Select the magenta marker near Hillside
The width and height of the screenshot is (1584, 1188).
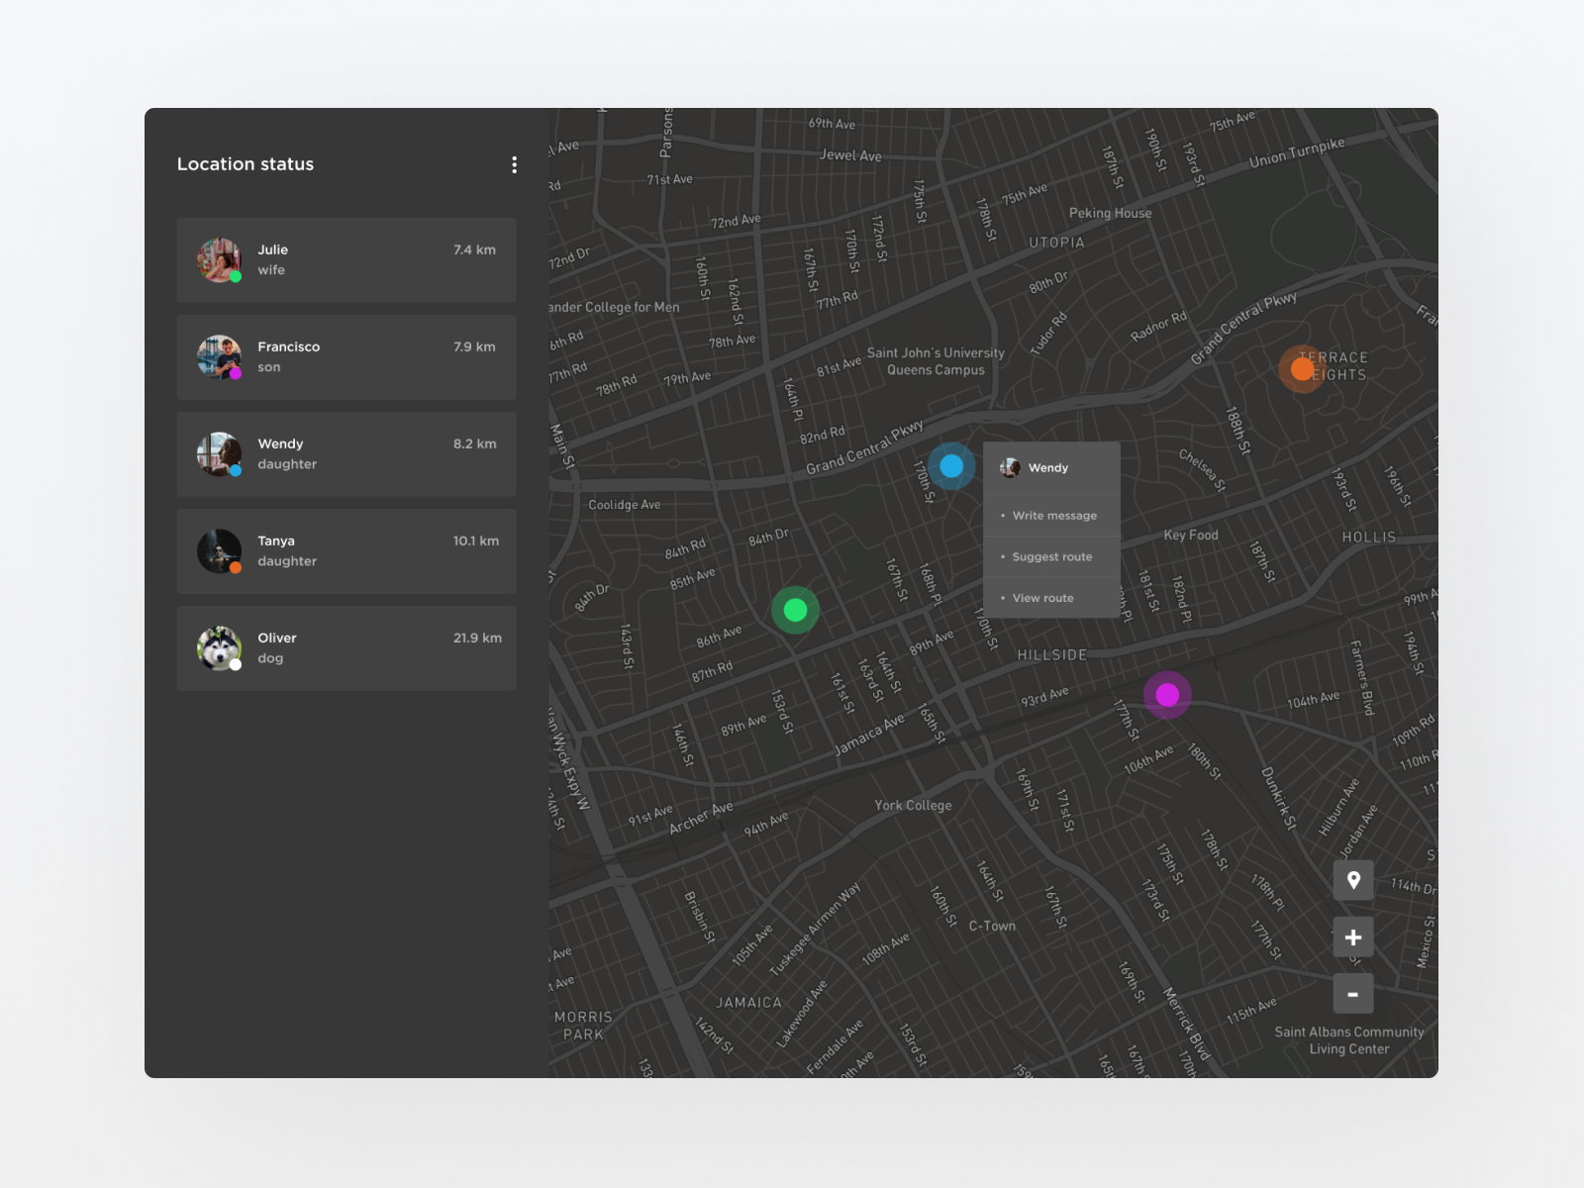[x=1167, y=695]
